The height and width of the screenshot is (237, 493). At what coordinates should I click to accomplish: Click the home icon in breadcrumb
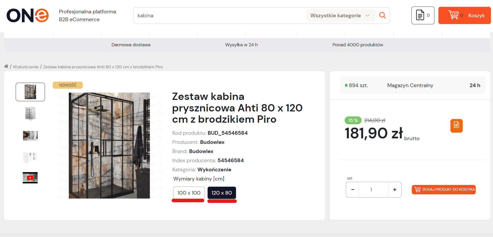(x=6, y=66)
